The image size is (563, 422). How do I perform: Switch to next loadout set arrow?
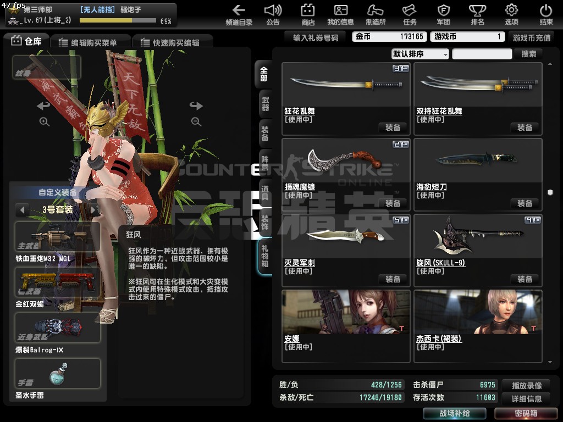pos(94,209)
